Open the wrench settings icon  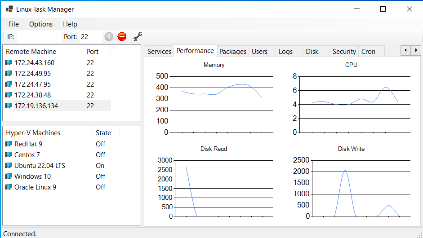138,37
